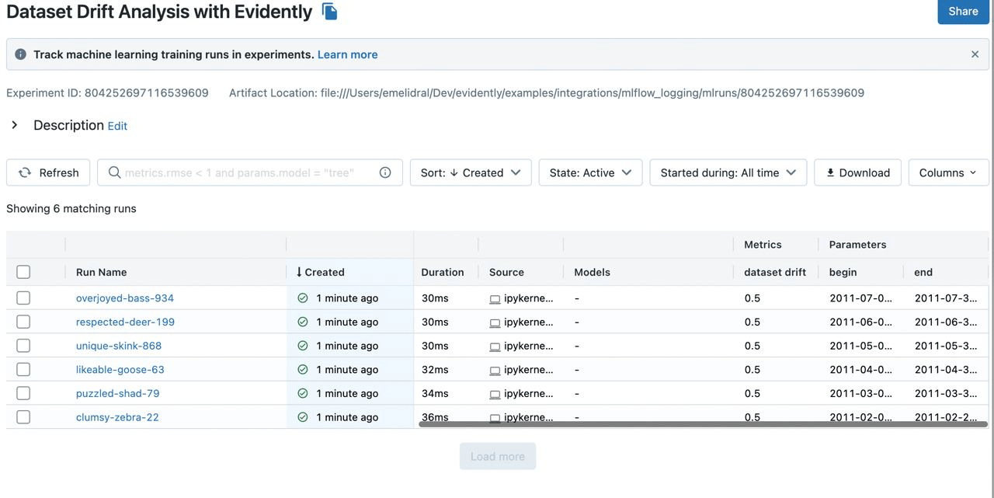Click the table horizontal scrollbar

coord(703,424)
